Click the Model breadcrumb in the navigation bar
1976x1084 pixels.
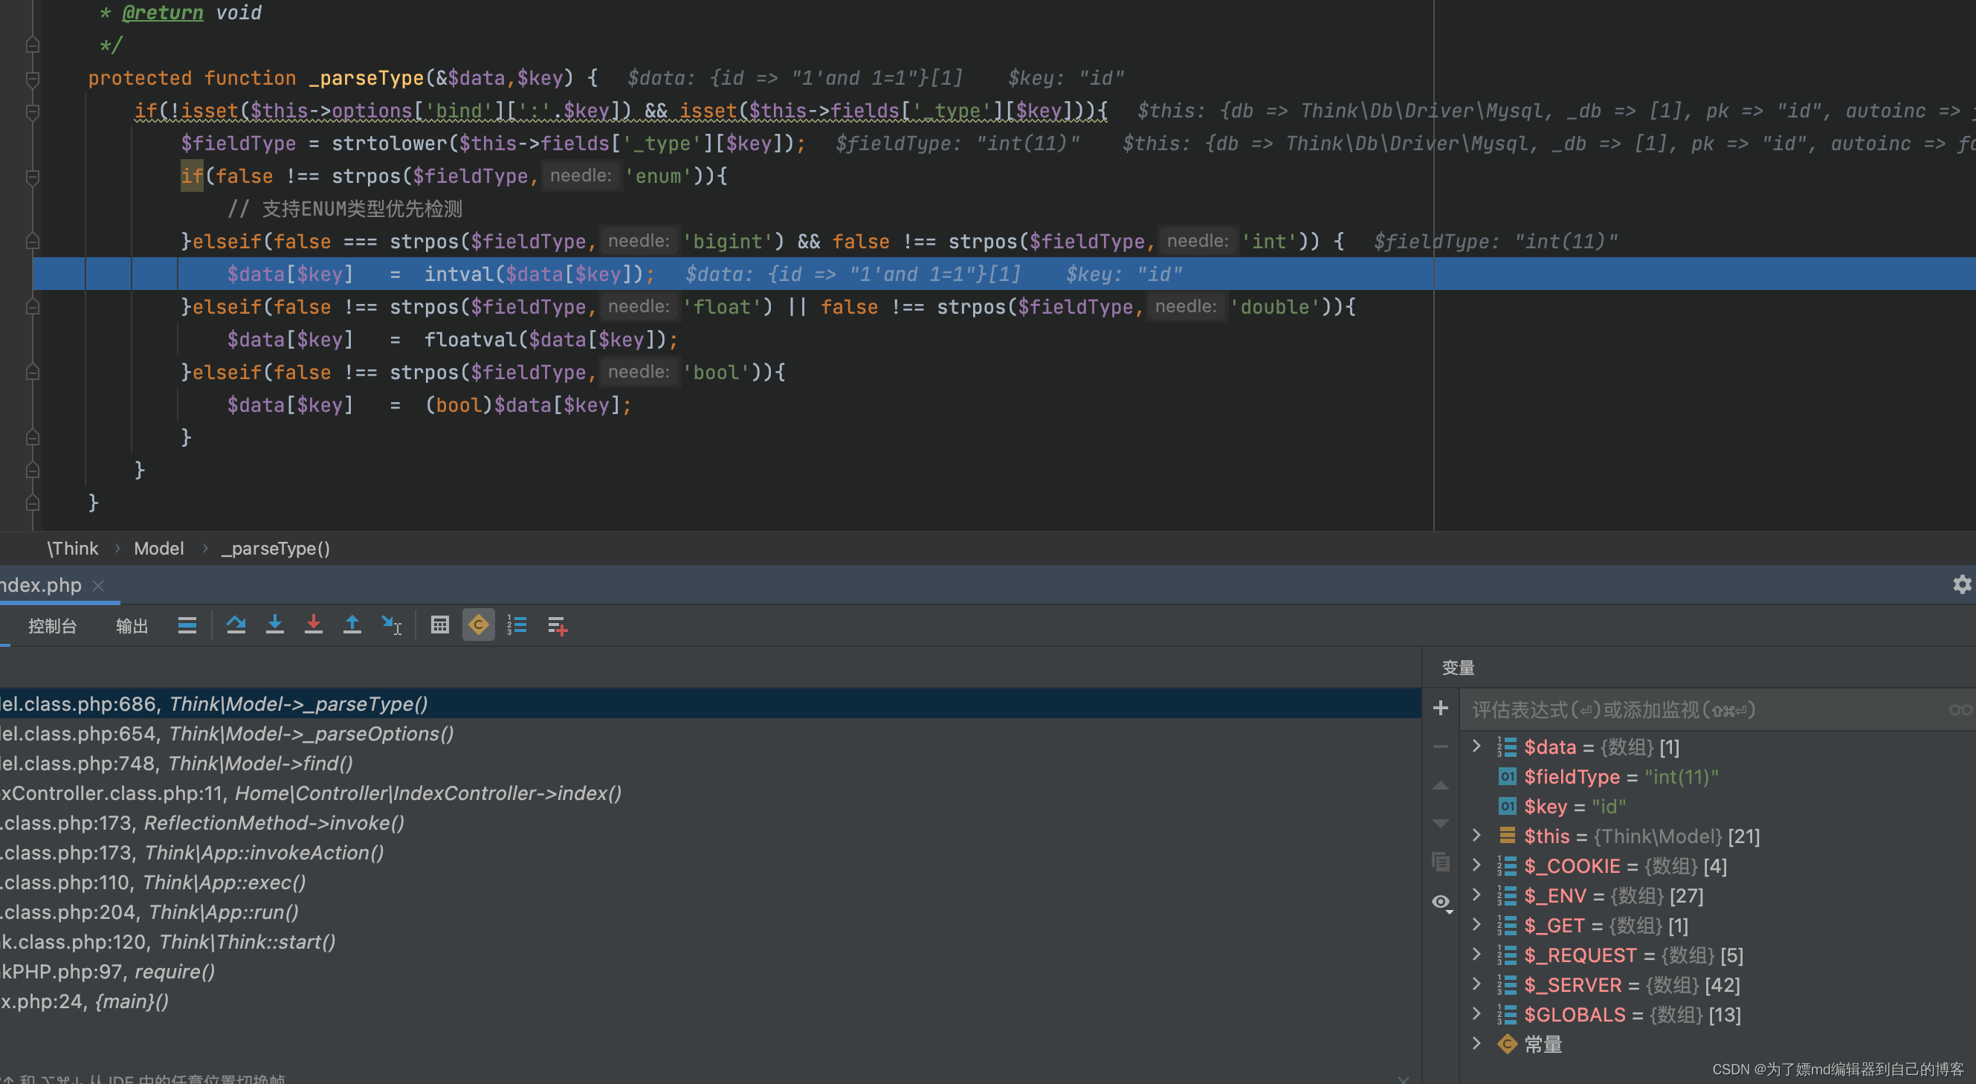point(159,549)
